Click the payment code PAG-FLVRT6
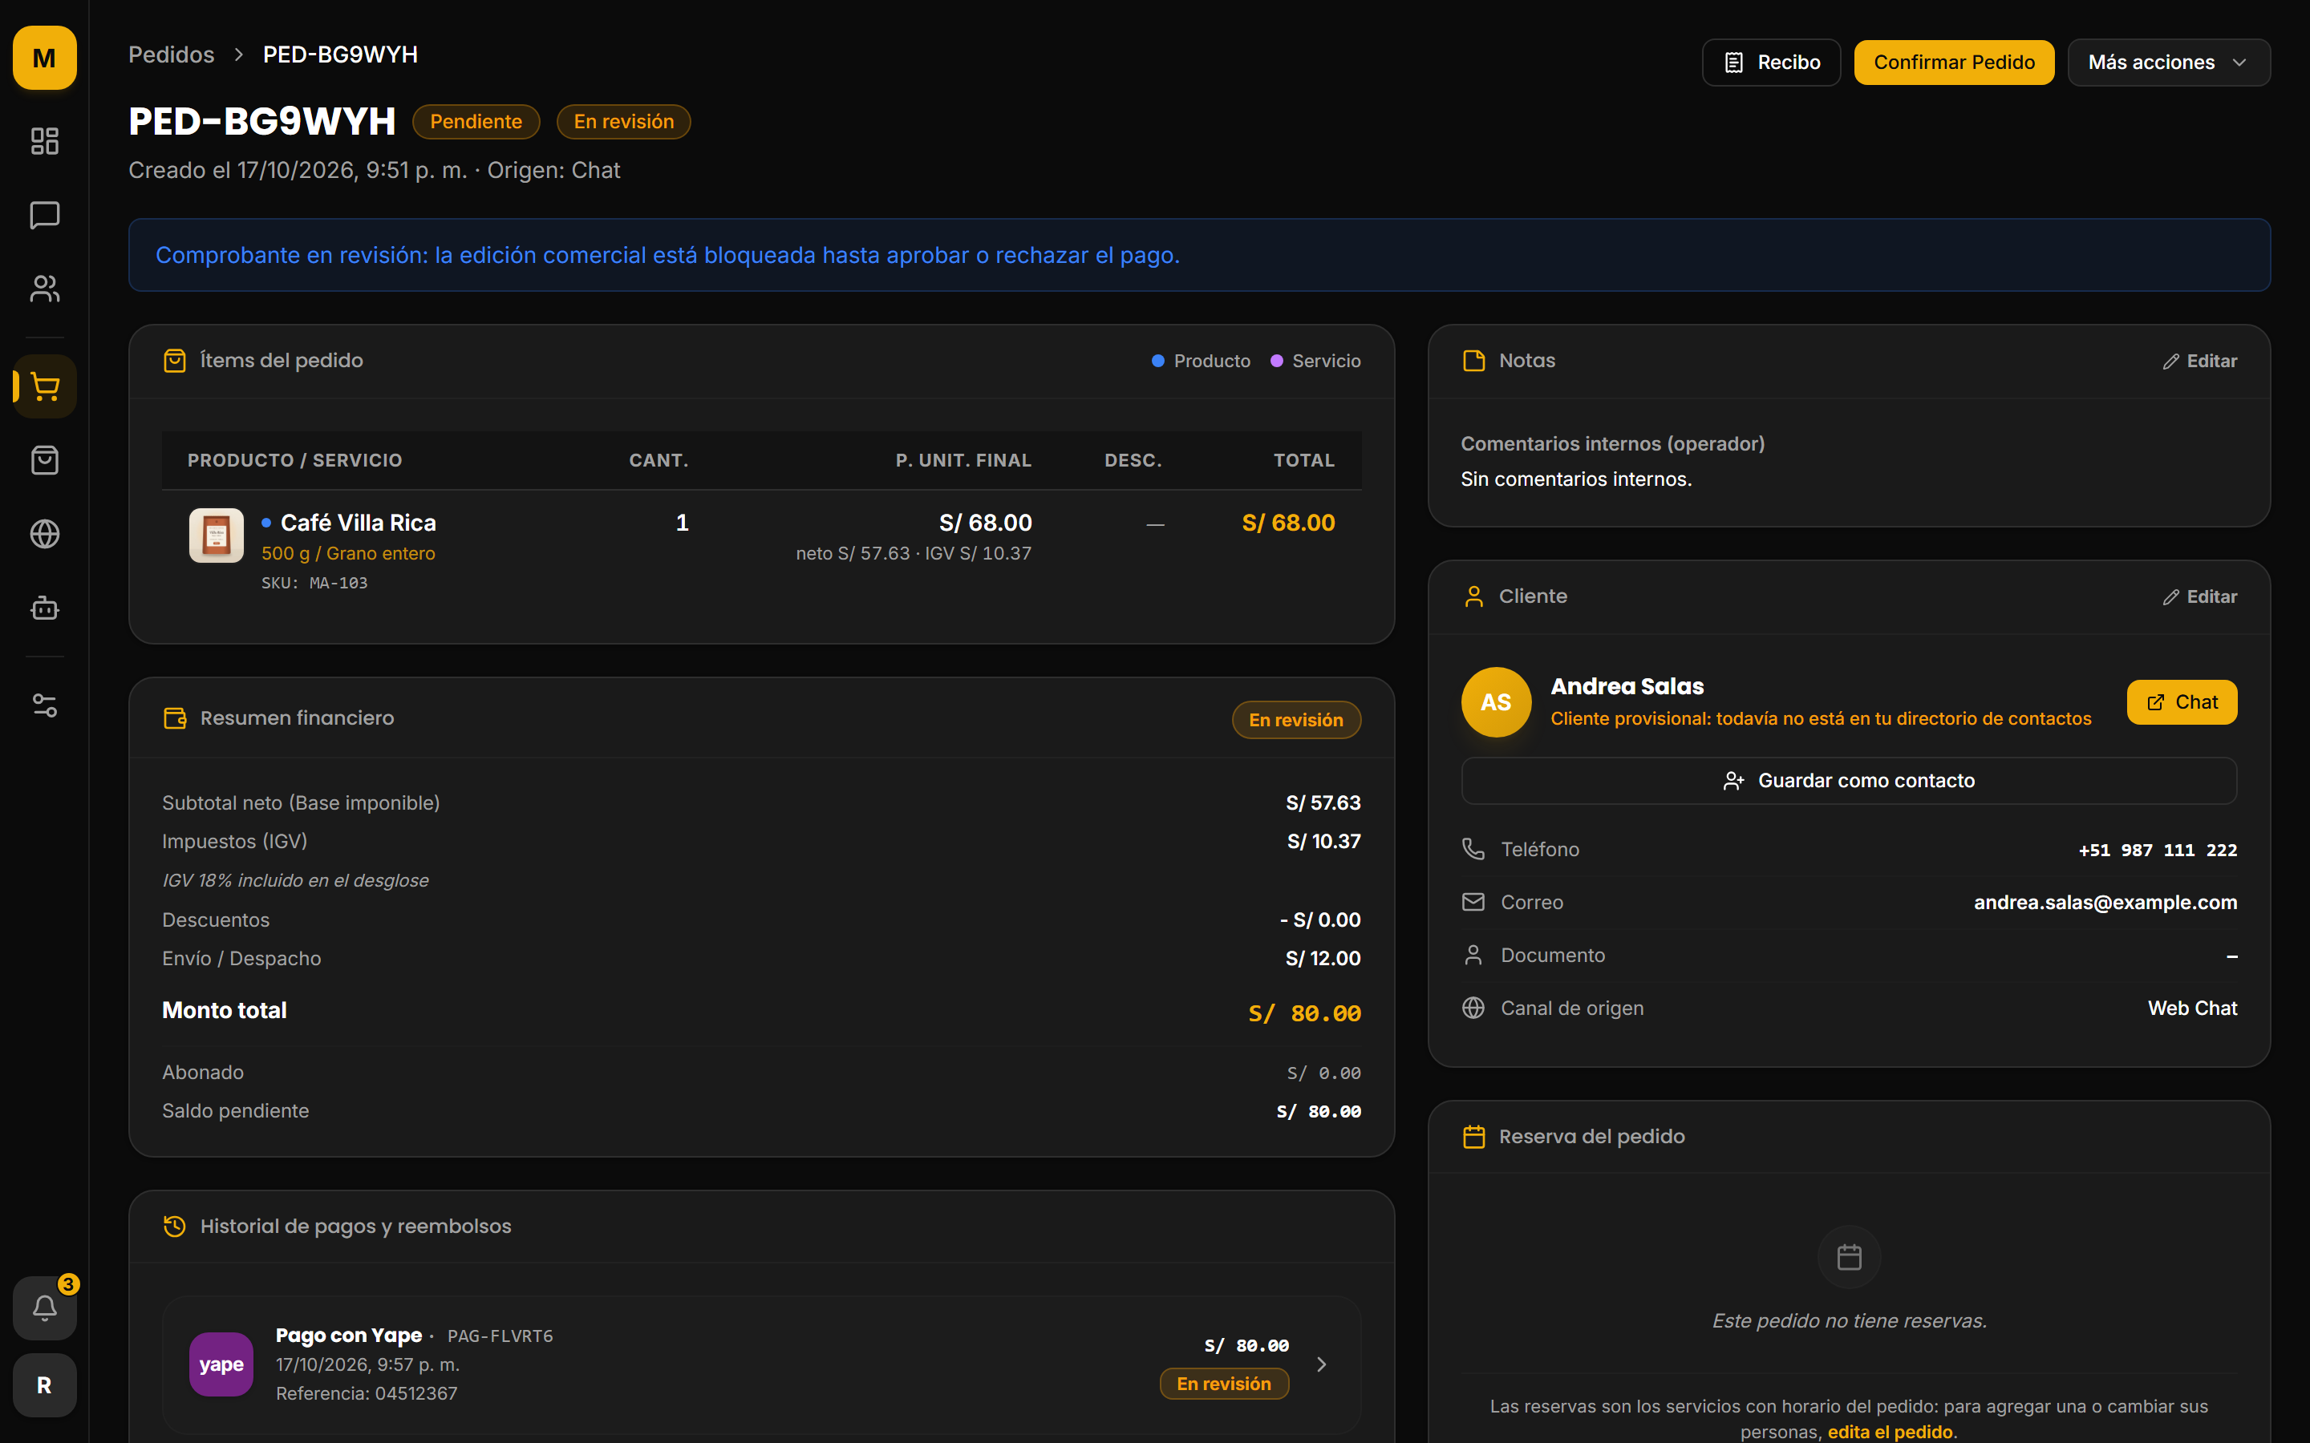The width and height of the screenshot is (2310, 1443). (500, 1336)
